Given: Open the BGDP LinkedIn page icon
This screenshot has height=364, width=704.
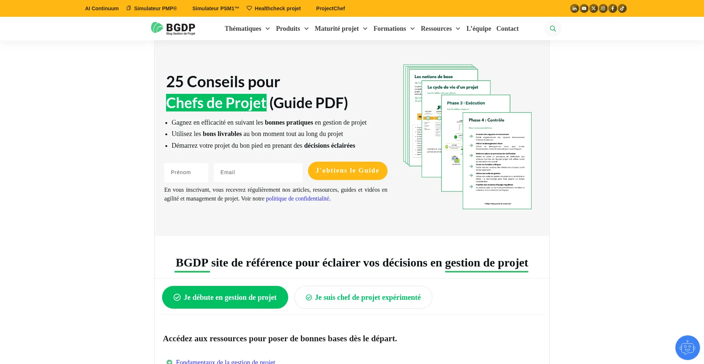Looking at the screenshot, I should [575, 8].
